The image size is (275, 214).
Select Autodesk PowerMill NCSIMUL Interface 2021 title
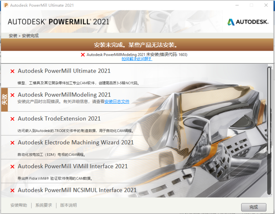pos(77,190)
